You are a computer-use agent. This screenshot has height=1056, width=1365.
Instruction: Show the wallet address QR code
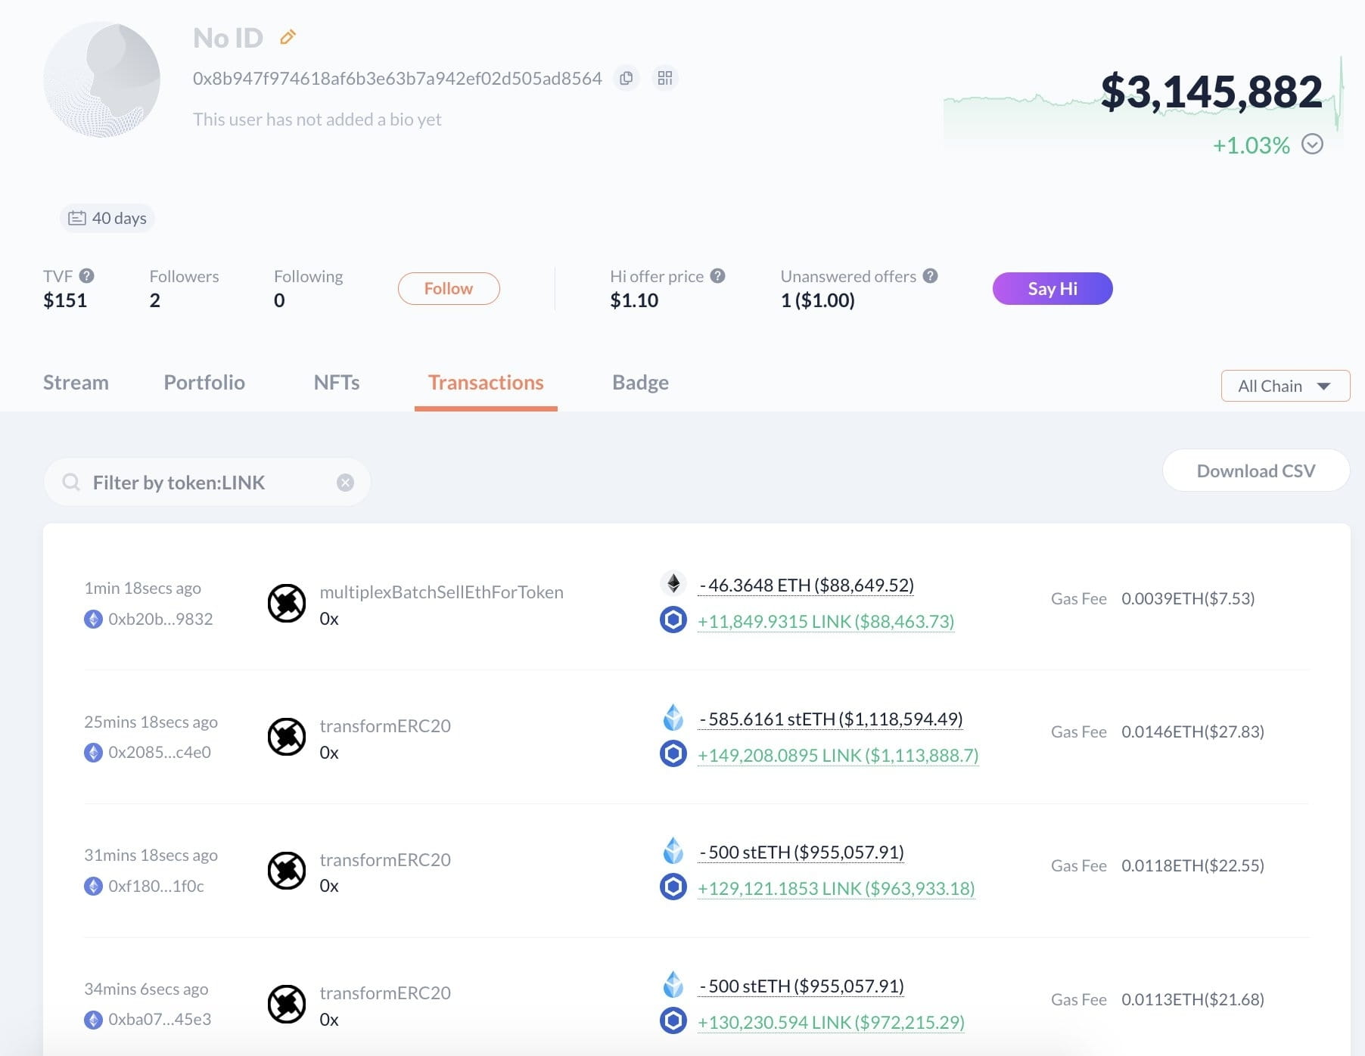[665, 78]
